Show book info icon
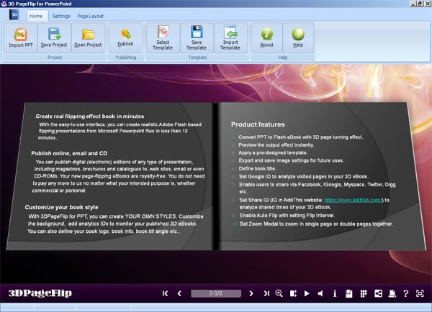This screenshot has width=432, height=312. pyautogui.click(x=335, y=293)
